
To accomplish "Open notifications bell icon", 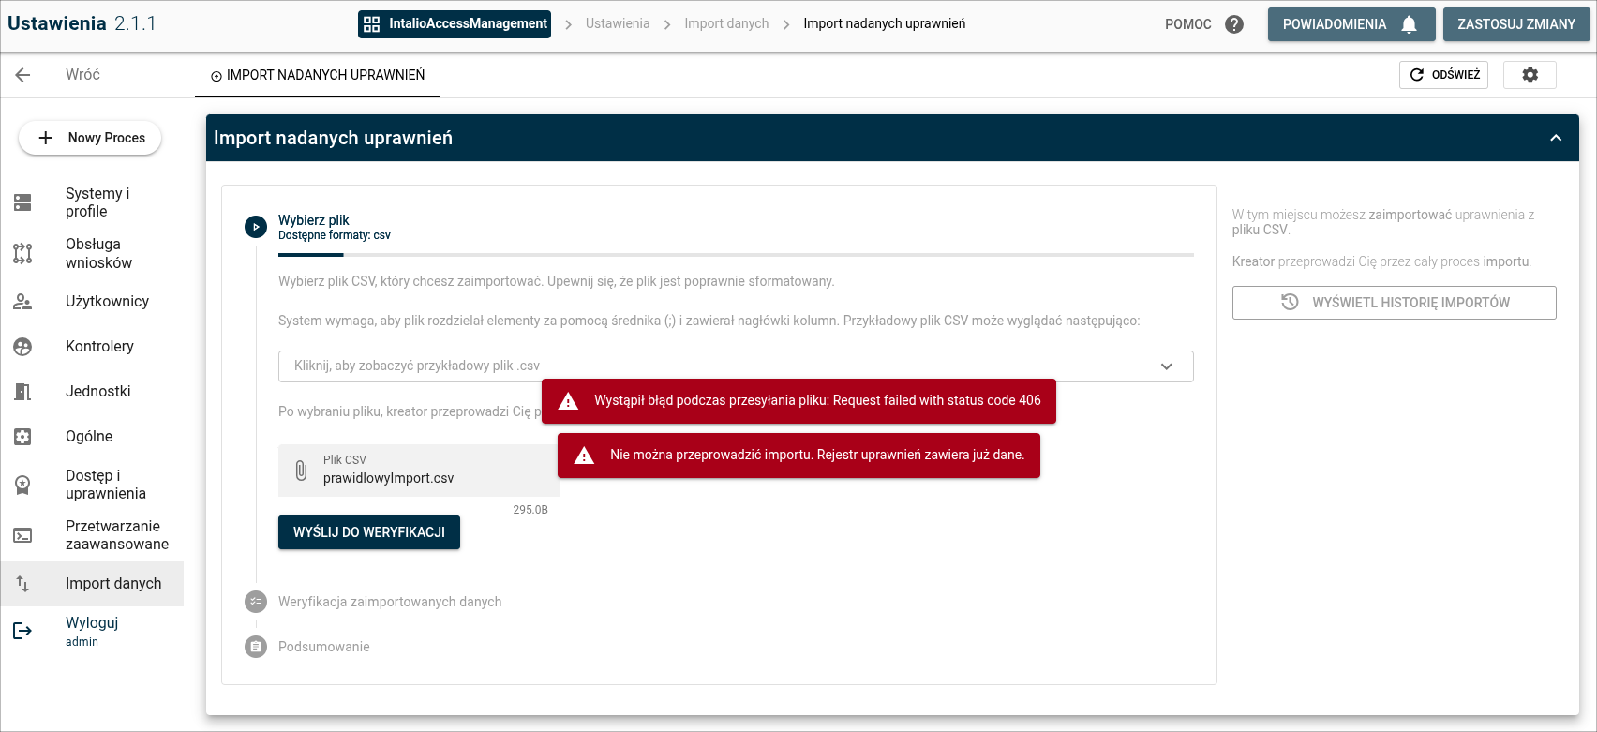I will pos(1409,24).
